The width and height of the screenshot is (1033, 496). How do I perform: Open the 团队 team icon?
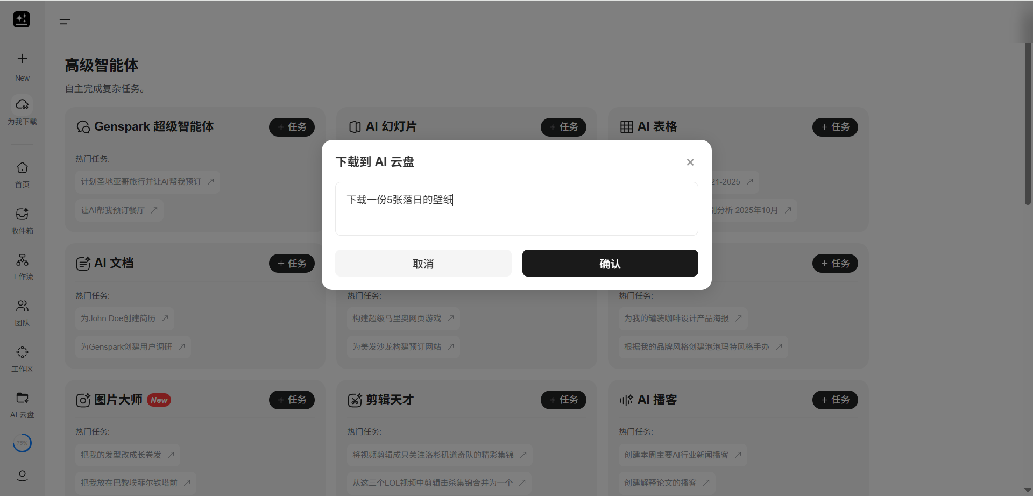coord(22,306)
